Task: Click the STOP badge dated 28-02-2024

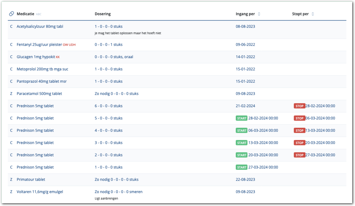Action: [x=299, y=106]
